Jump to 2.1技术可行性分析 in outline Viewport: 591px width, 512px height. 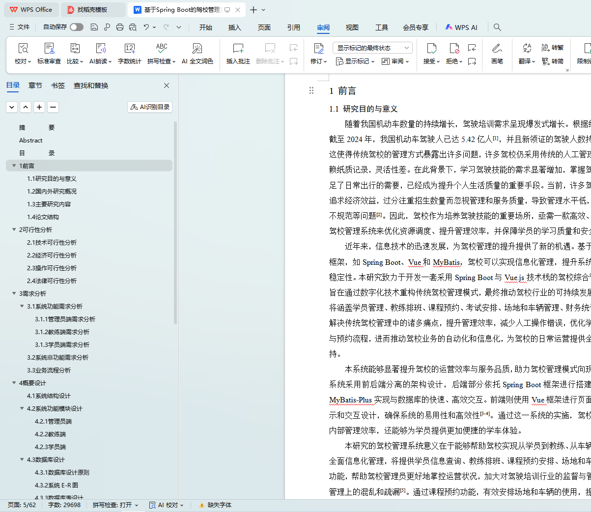pyautogui.click(x=52, y=242)
